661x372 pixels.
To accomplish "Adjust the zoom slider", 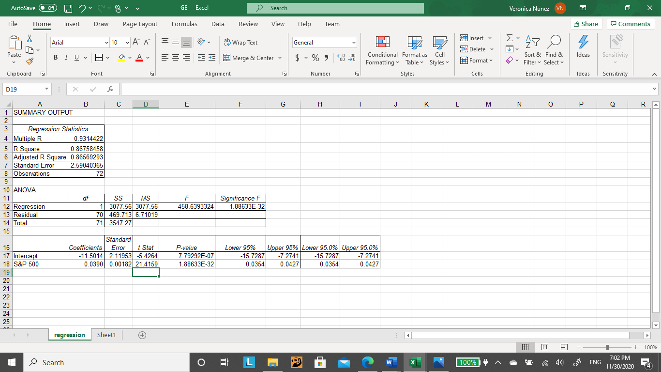I will tap(606, 347).
